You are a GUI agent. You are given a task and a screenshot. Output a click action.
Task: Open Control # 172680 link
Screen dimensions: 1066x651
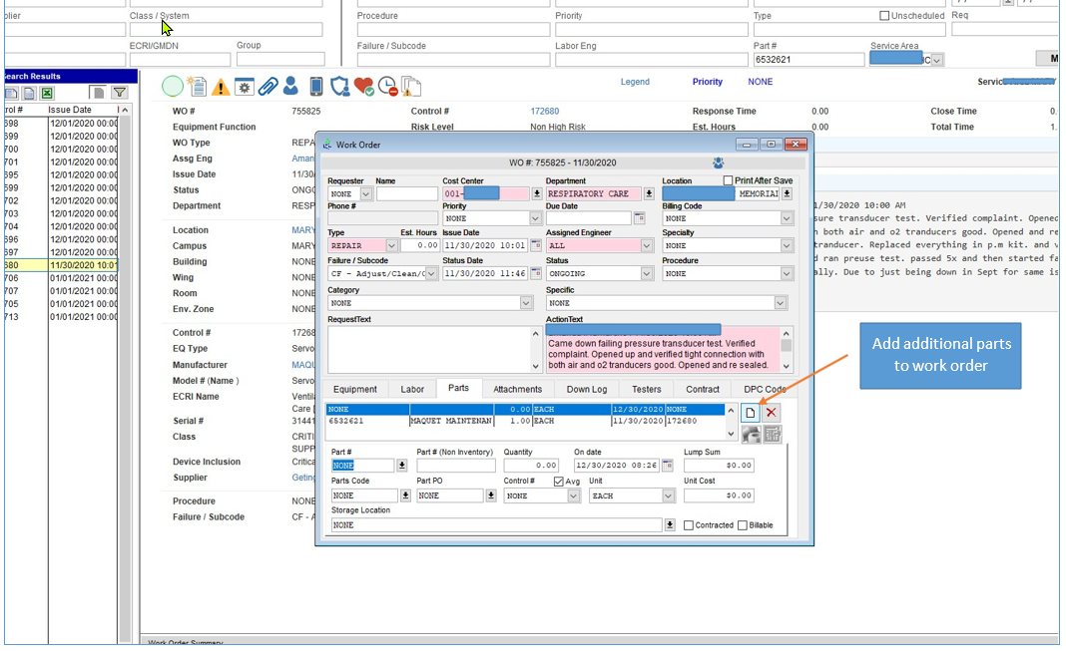coord(545,111)
